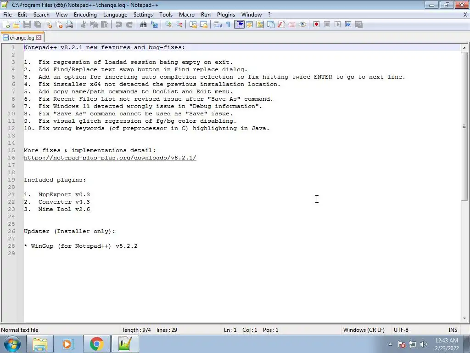Open the File menu

pyautogui.click(x=7, y=14)
